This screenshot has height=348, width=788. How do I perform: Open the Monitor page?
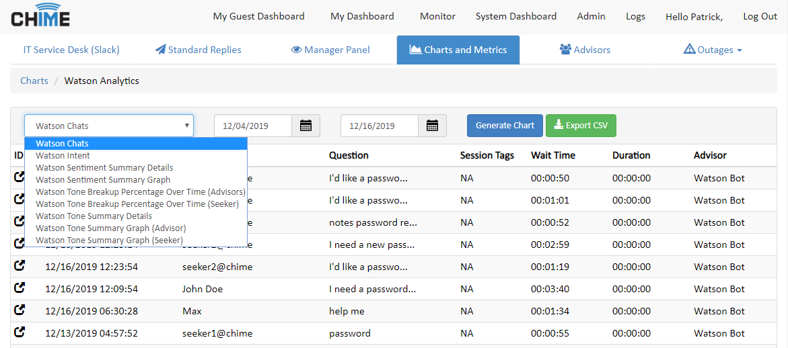coord(437,17)
